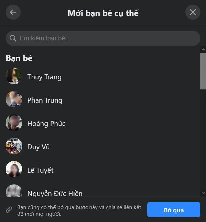Click Lê Tuyết's avatar
The image size is (206, 222).
pos(14,169)
